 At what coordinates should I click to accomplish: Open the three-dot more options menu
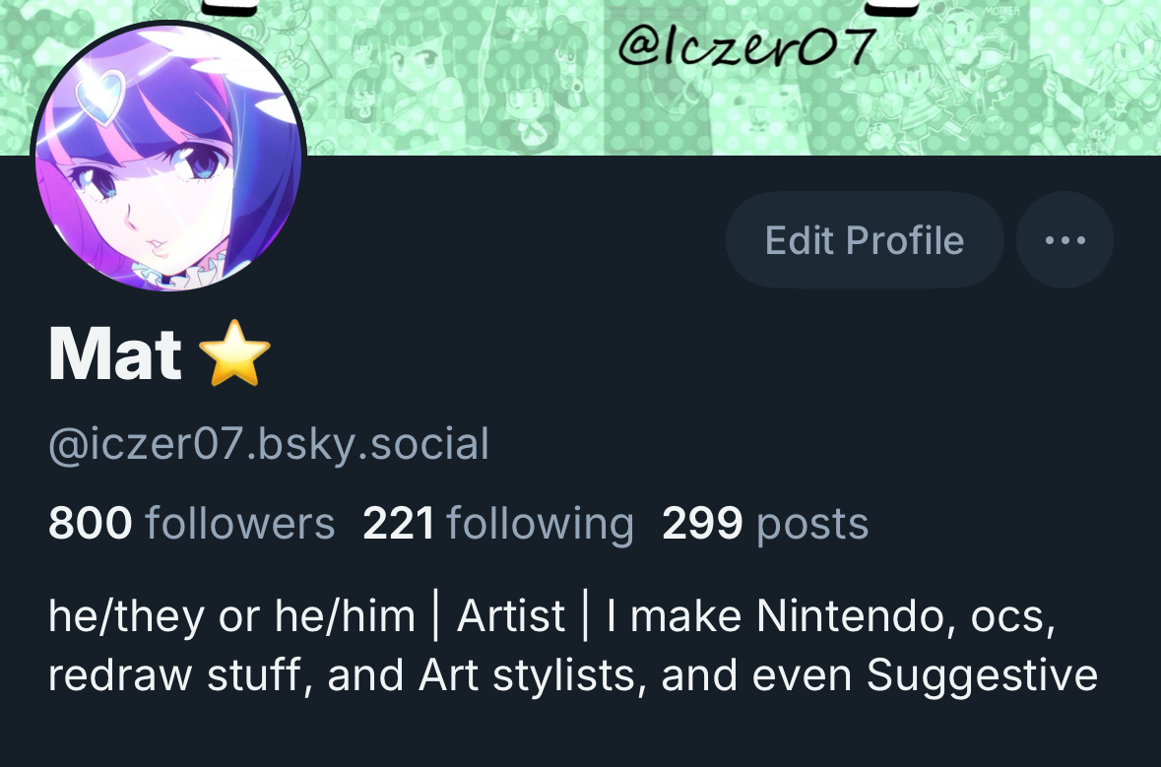click(1064, 240)
